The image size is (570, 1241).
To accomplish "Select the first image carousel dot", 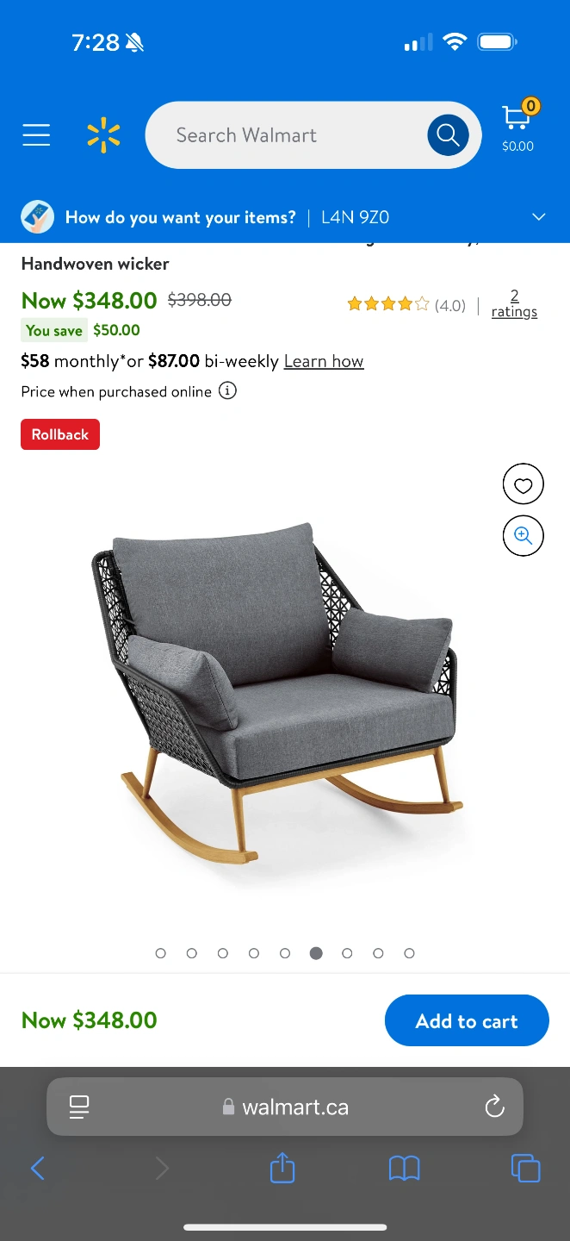I will pyautogui.click(x=161, y=953).
